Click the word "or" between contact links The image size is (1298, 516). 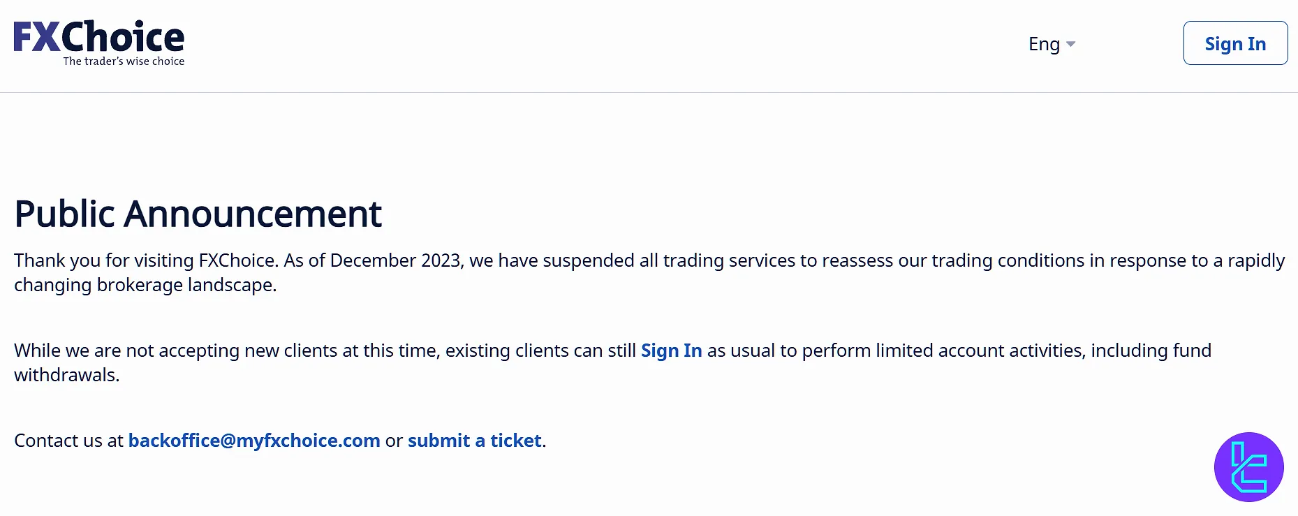click(394, 441)
